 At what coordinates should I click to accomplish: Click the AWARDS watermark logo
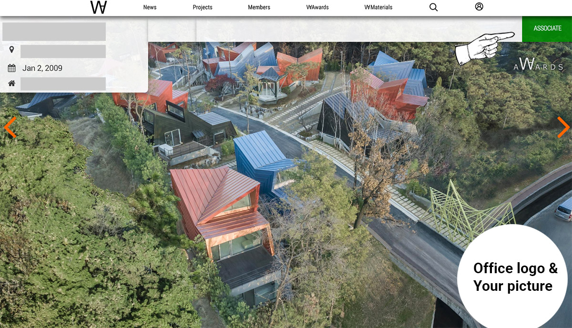tap(538, 65)
